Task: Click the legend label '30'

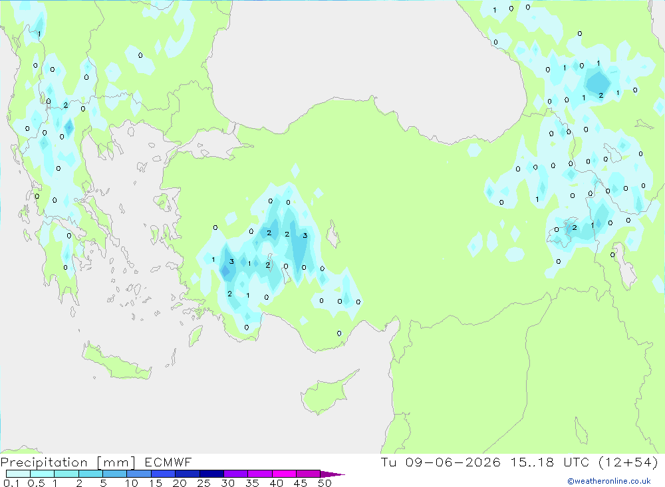Action: 227,483
